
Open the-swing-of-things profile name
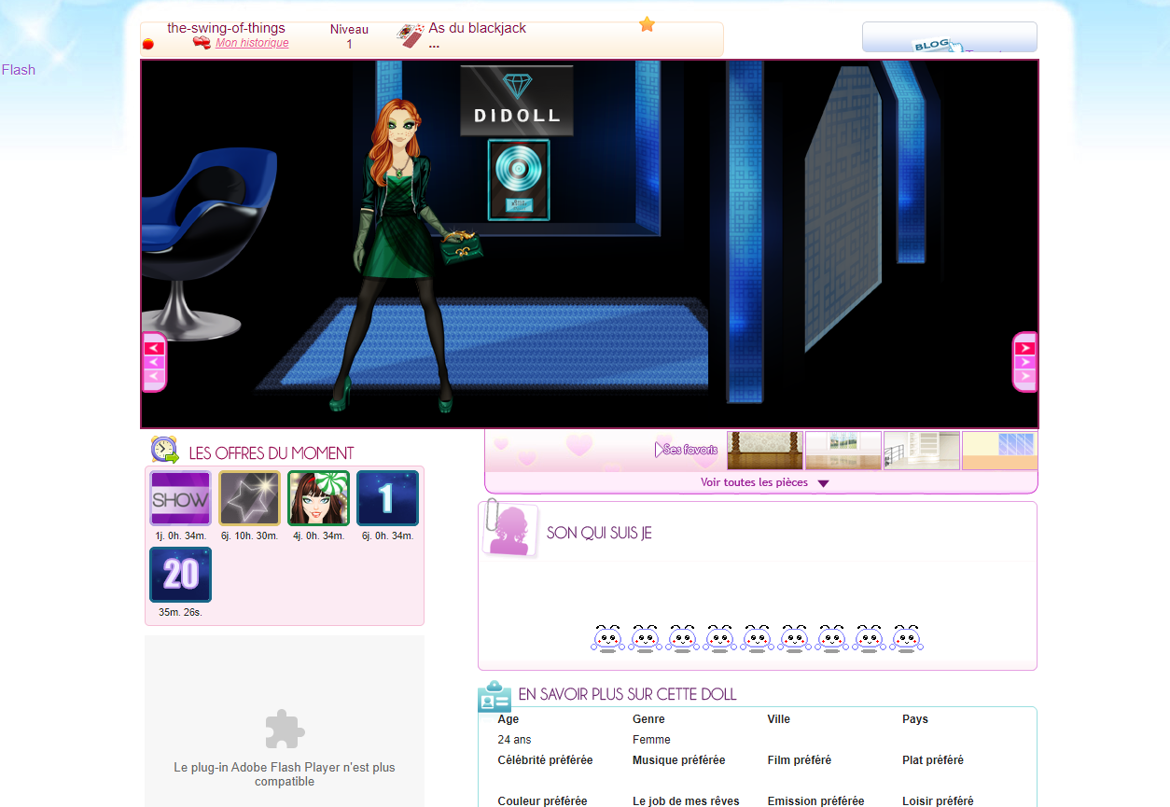click(x=226, y=28)
